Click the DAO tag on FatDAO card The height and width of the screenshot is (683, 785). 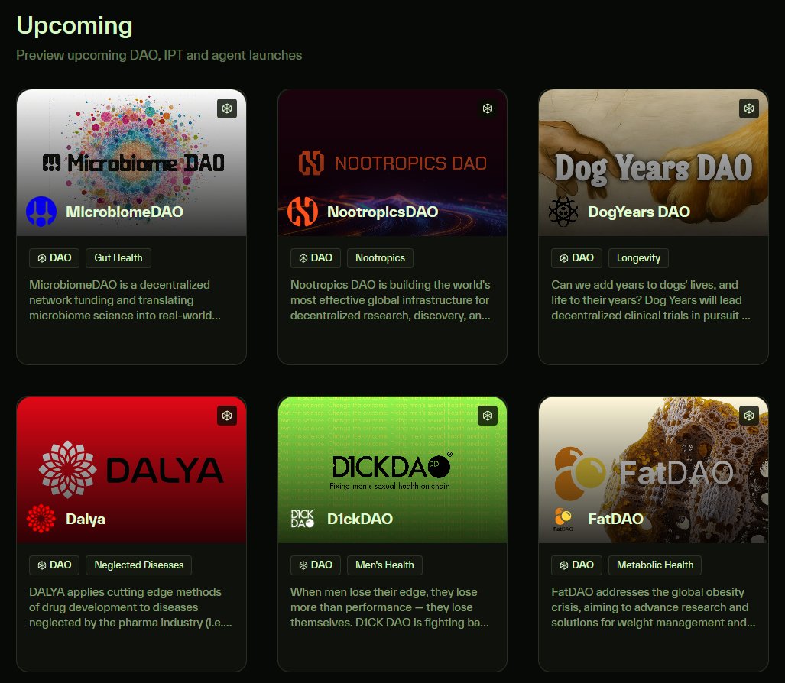tap(577, 565)
